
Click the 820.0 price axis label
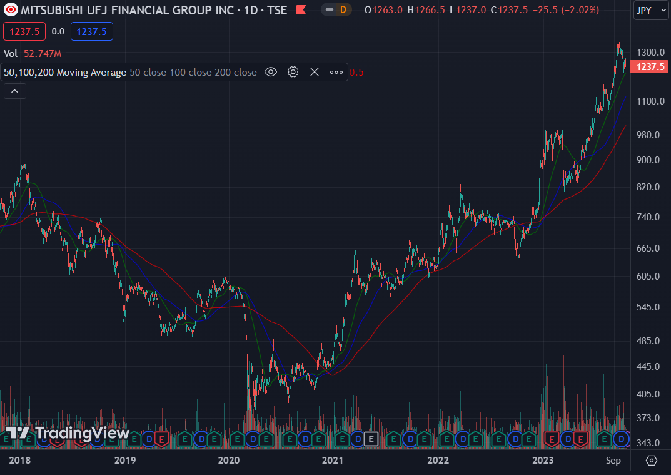click(648, 186)
